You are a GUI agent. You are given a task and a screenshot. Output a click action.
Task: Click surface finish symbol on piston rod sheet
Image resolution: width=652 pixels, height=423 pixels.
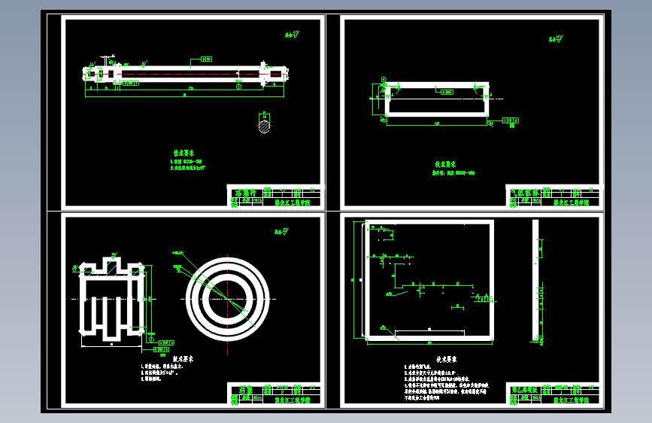[x=293, y=35]
